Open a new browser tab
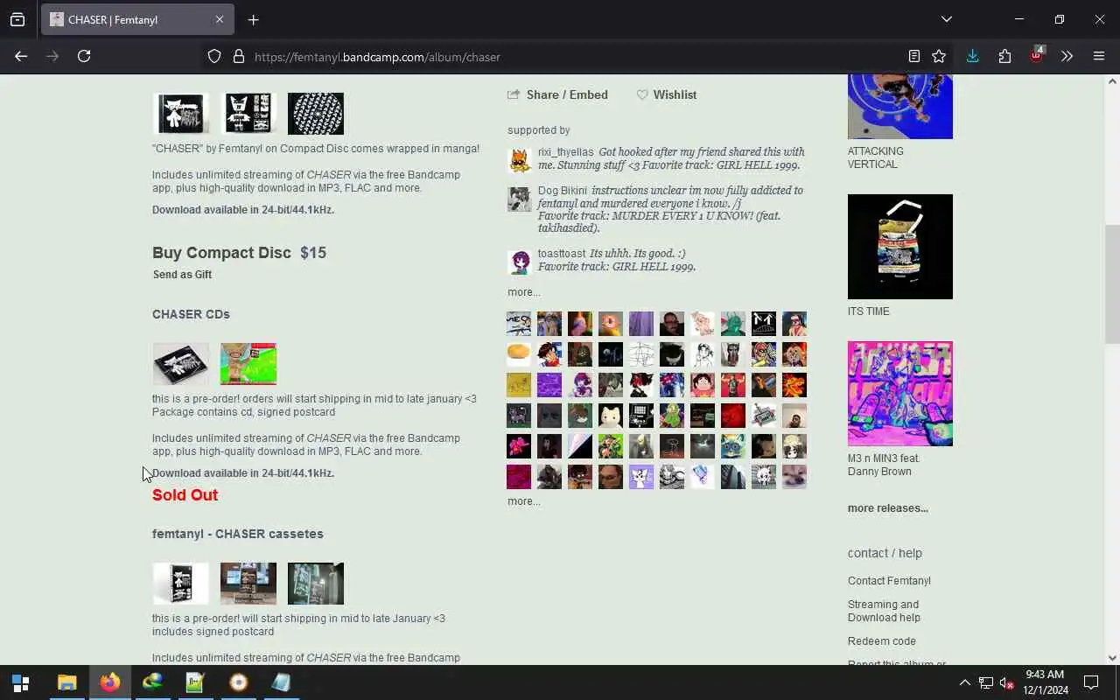The width and height of the screenshot is (1120, 700). (x=253, y=19)
